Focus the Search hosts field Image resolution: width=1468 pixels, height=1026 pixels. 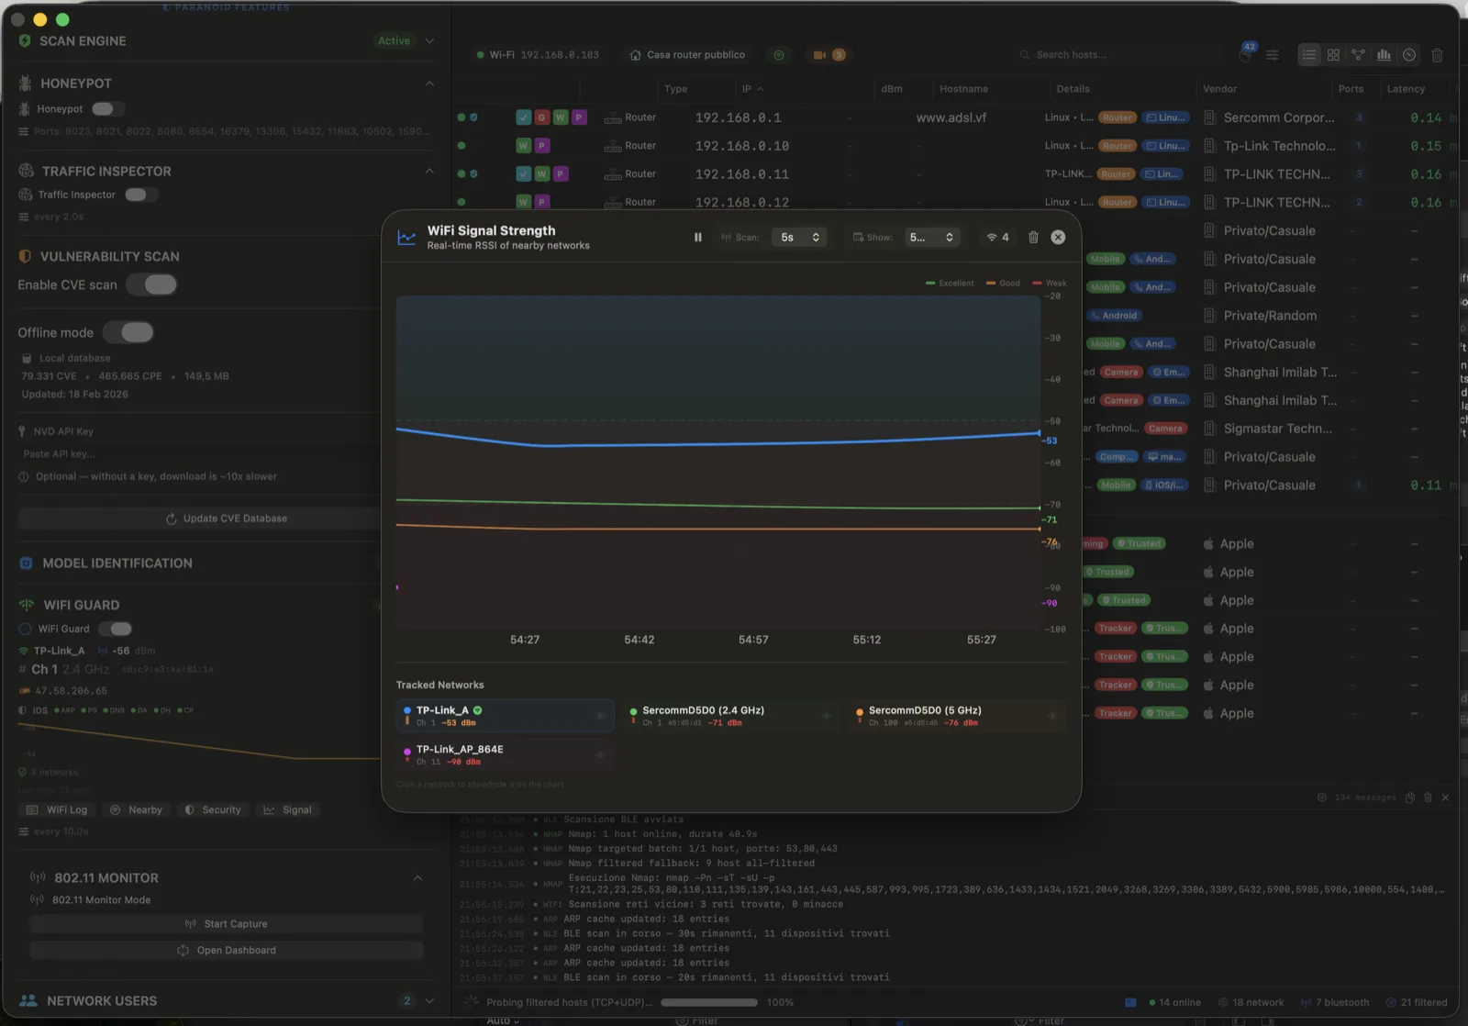pyautogui.click(x=1119, y=55)
